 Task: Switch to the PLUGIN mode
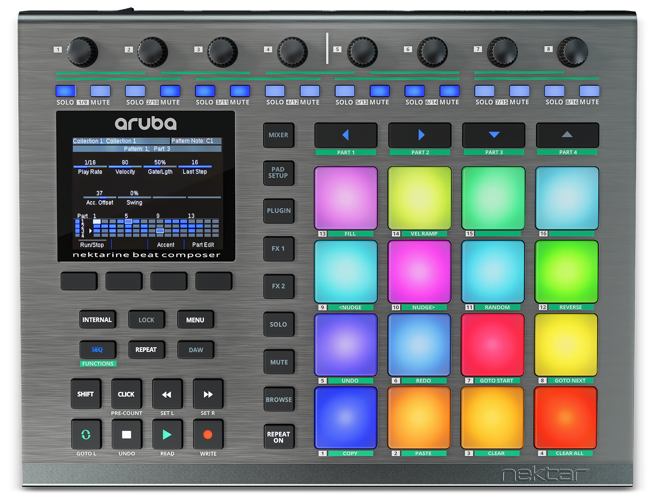coord(279,211)
